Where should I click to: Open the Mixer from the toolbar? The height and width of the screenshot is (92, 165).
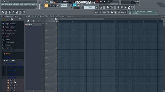coord(115,7)
